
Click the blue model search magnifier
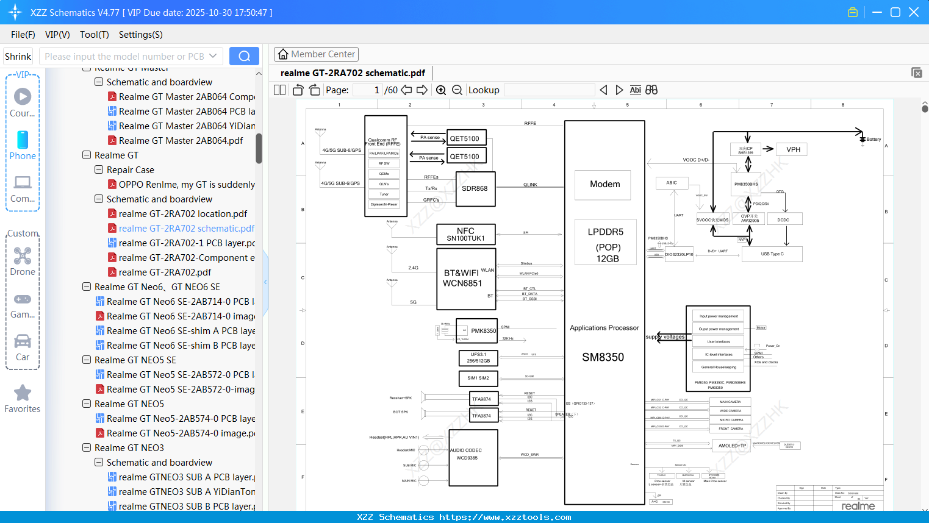coord(244,55)
